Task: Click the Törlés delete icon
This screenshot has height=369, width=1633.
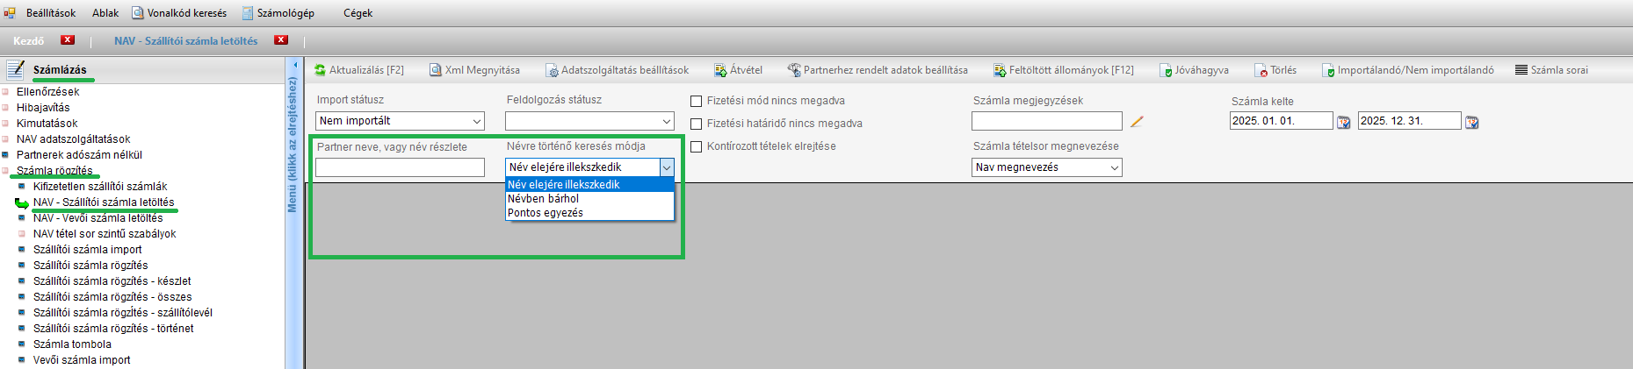Action: click(1261, 70)
